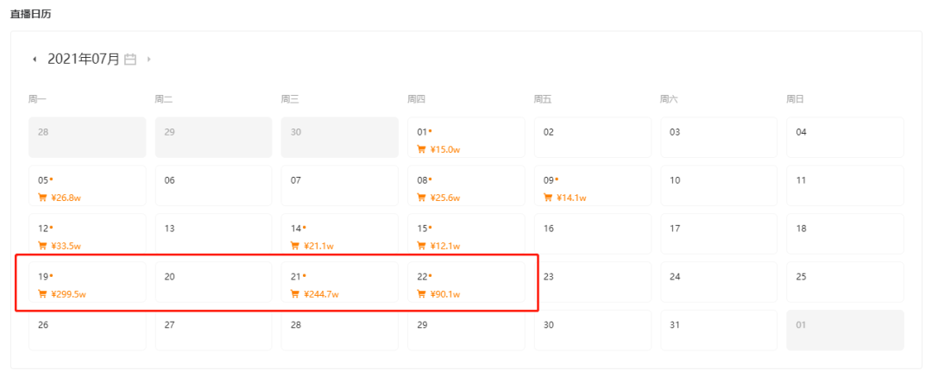Select date cell 25 under 周日
The image size is (932, 377).
(x=845, y=282)
